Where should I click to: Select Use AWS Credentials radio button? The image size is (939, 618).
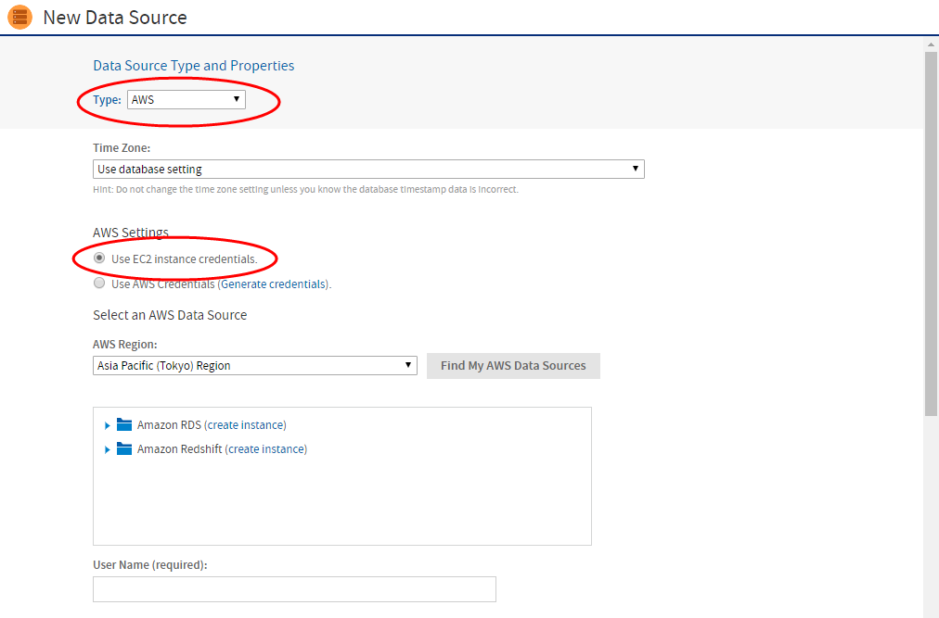point(99,283)
